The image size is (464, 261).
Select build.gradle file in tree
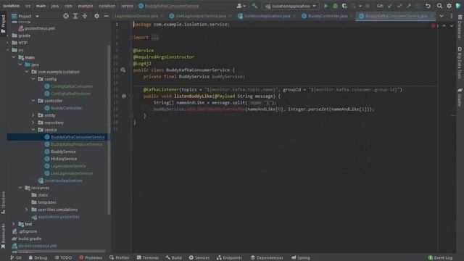[x=30, y=239]
